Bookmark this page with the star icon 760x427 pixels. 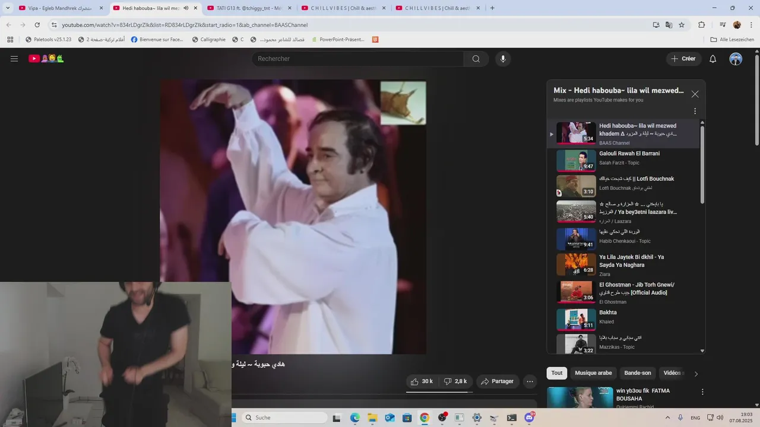[682, 25]
